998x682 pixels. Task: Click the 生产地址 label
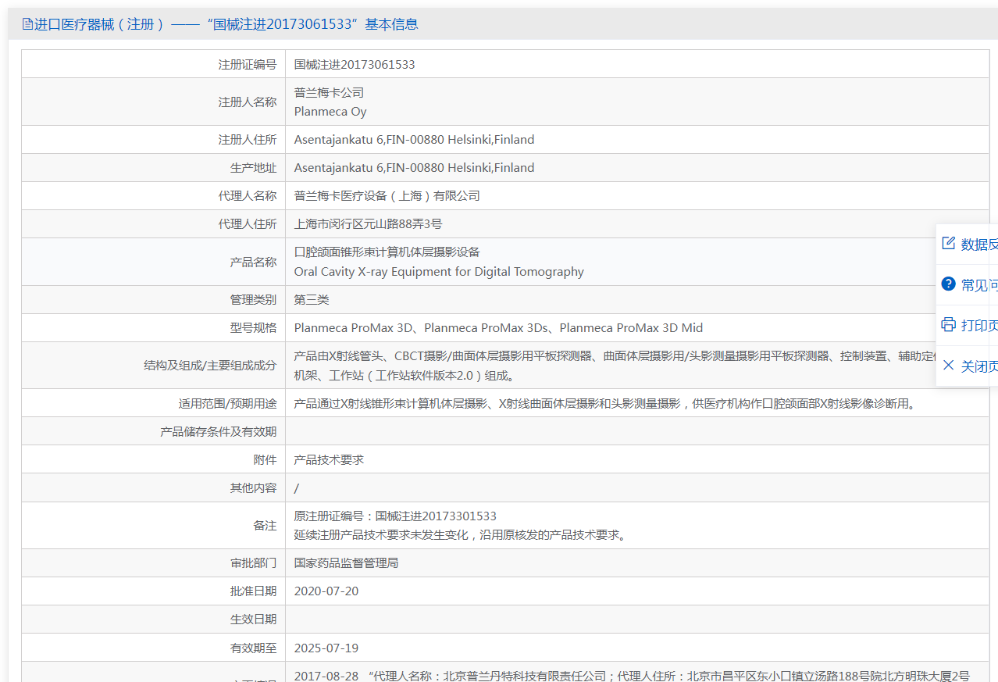253,168
